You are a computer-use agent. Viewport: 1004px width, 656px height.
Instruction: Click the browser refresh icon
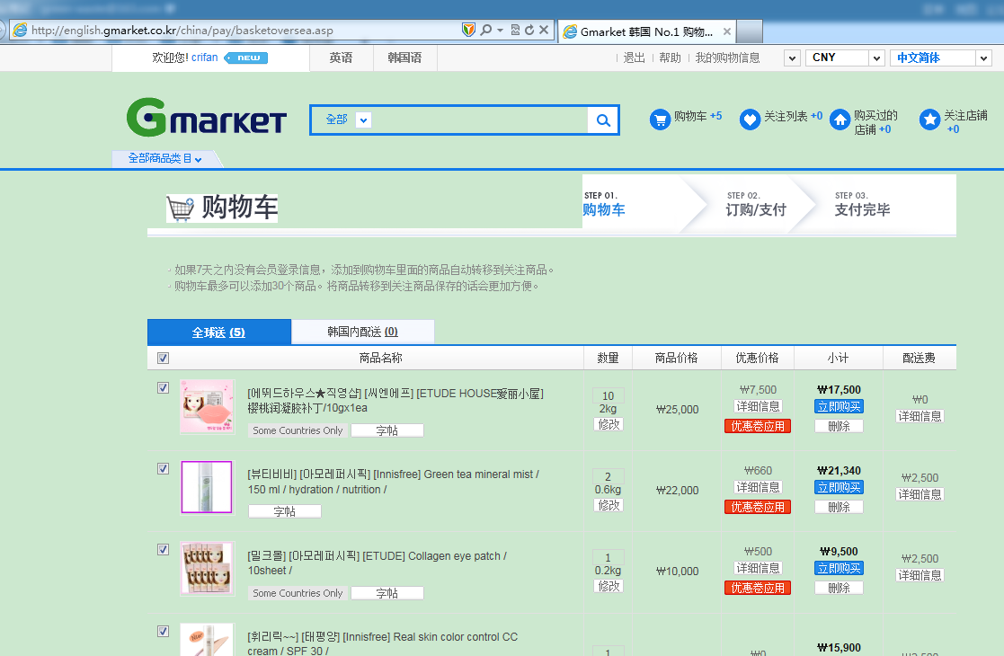pos(529,30)
